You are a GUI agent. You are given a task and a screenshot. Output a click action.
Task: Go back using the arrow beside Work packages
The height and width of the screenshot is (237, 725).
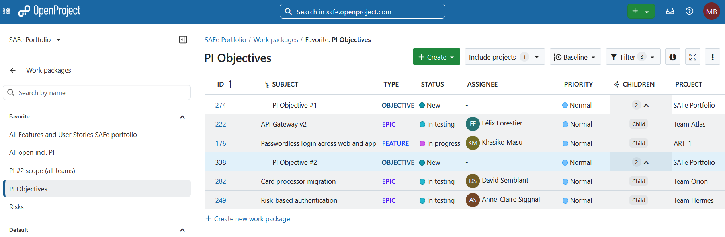tap(13, 70)
